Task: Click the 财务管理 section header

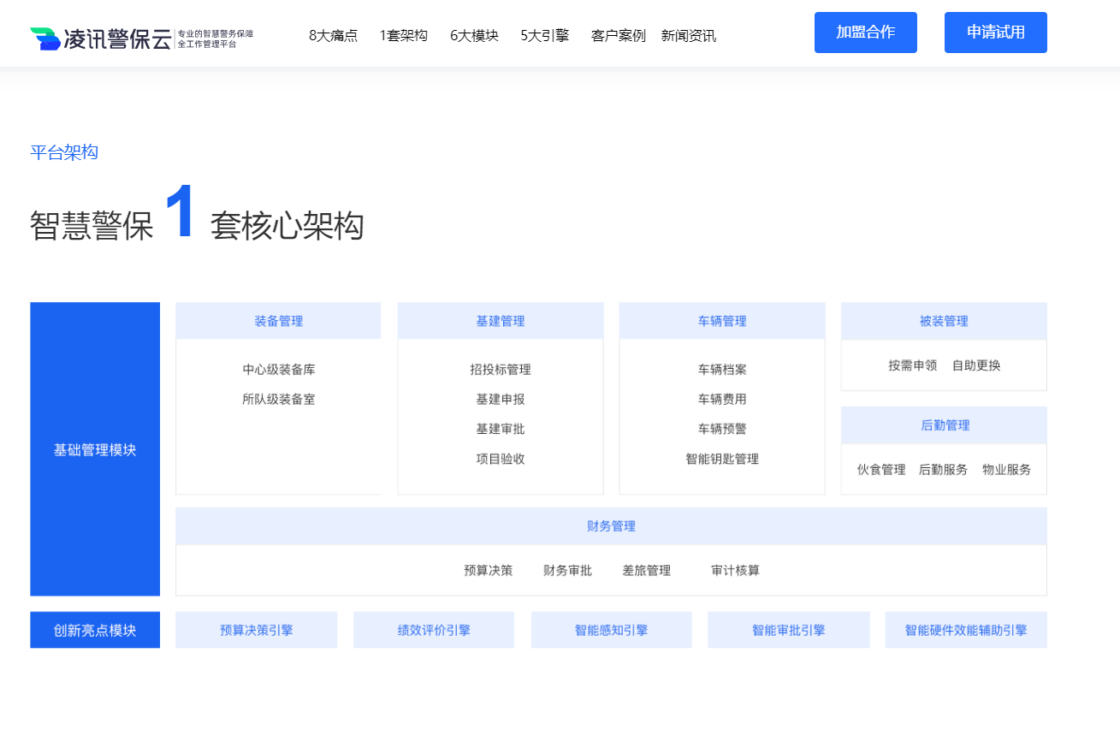Action: pos(610,526)
